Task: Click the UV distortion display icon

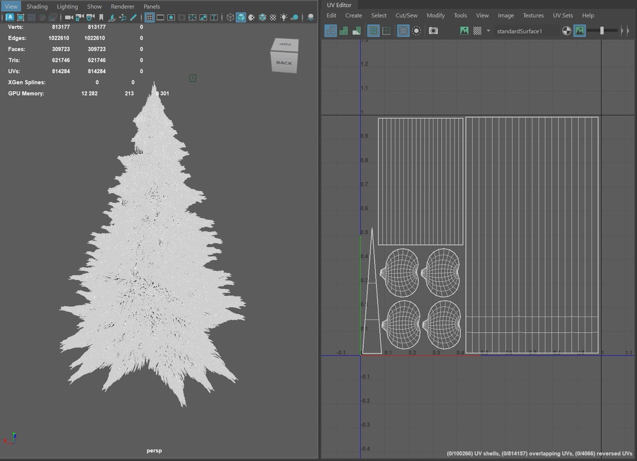Action: coord(356,31)
